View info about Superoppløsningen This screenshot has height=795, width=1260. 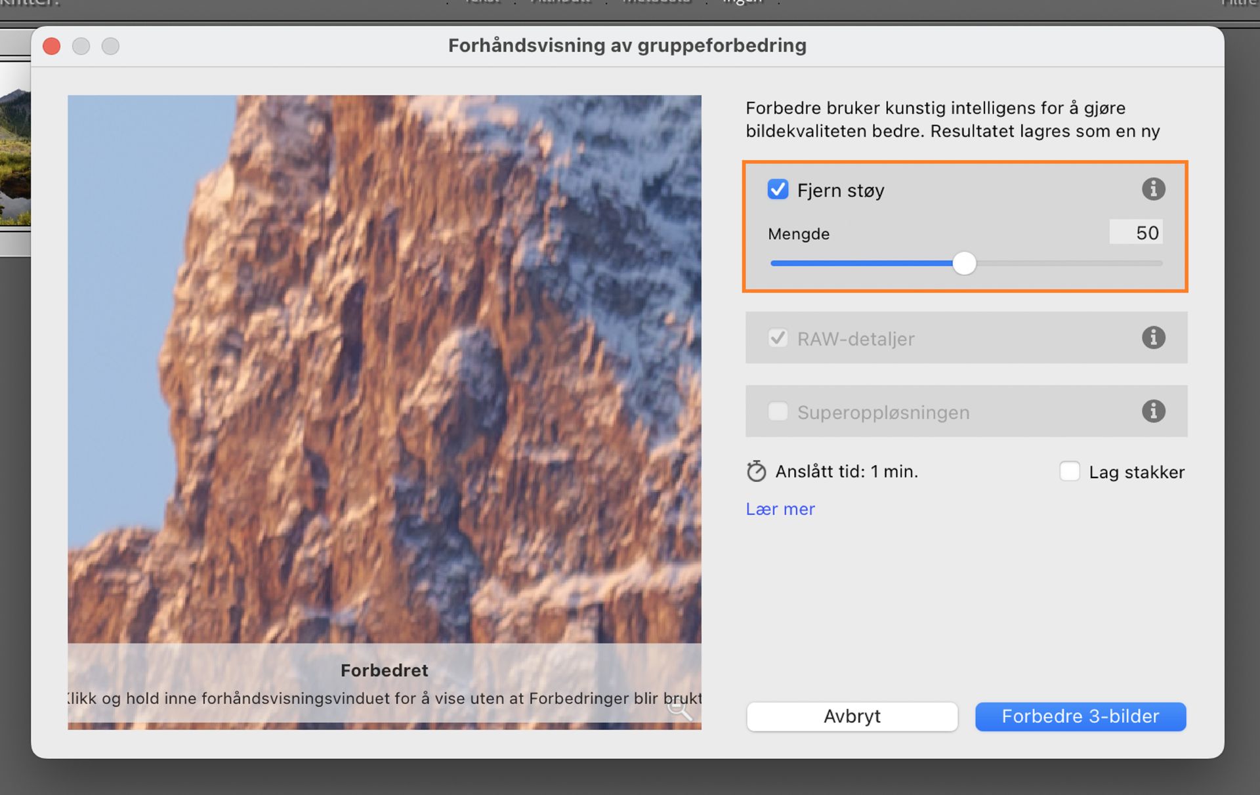[1154, 411]
